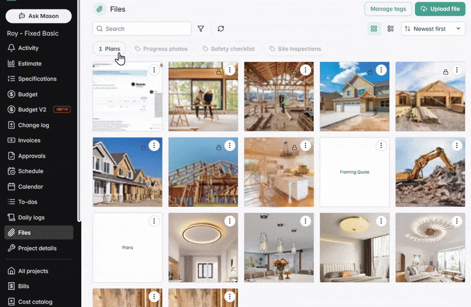Open the Newest first sort dropdown
This screenshot has height=307, width=471.
pyautogui.click(x=433, y=29)
